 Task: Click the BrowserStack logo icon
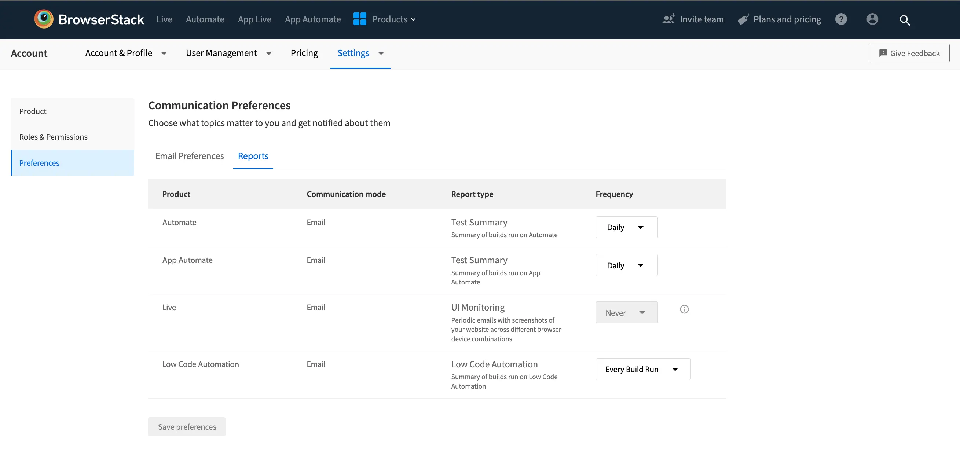44,19
